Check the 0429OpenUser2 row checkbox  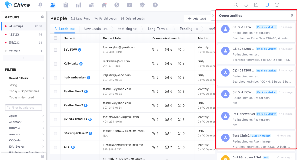(55, 133)
